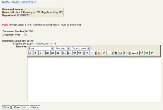Clean formatting with the brush icon

tap(142, 53)
